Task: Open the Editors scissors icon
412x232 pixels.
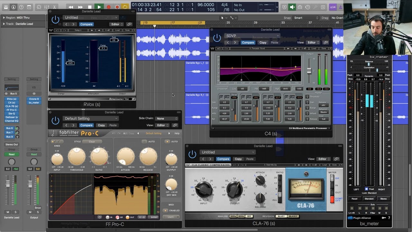Action: point(54,7)
